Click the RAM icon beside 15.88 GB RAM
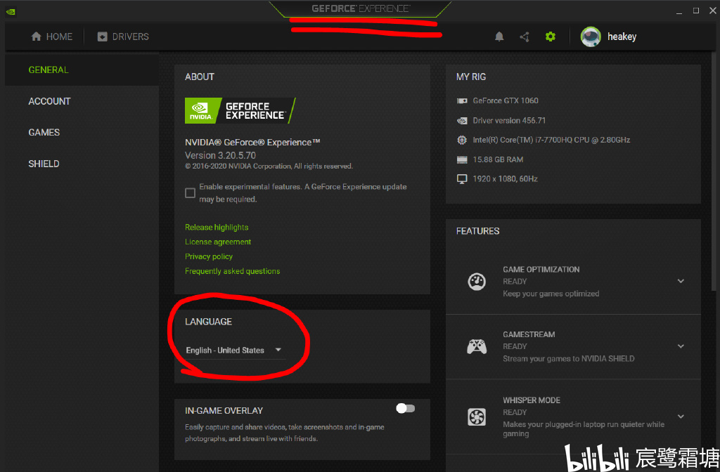 pos(462,159)
